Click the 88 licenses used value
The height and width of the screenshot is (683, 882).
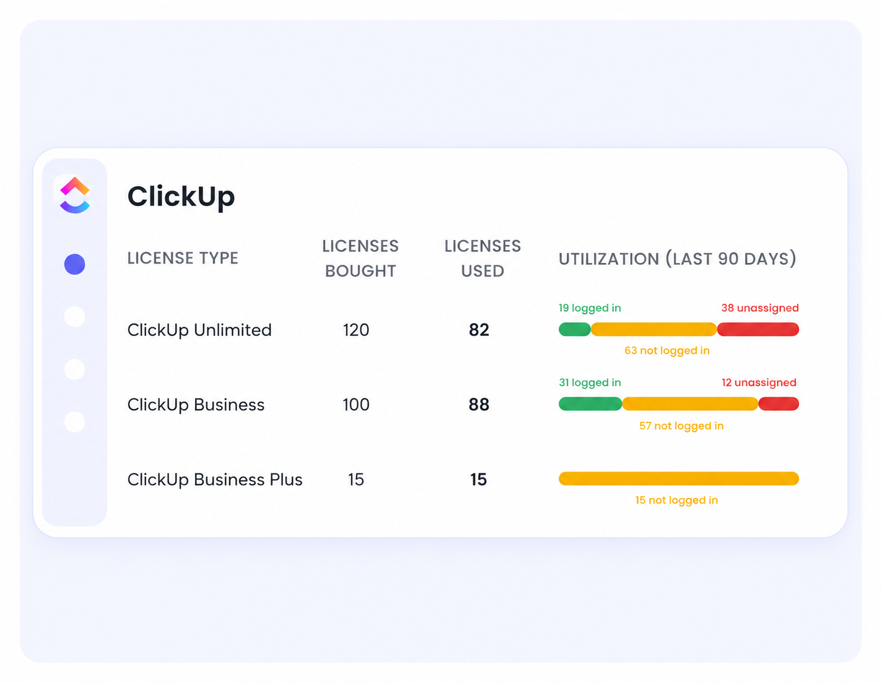[x=479, y=405]
